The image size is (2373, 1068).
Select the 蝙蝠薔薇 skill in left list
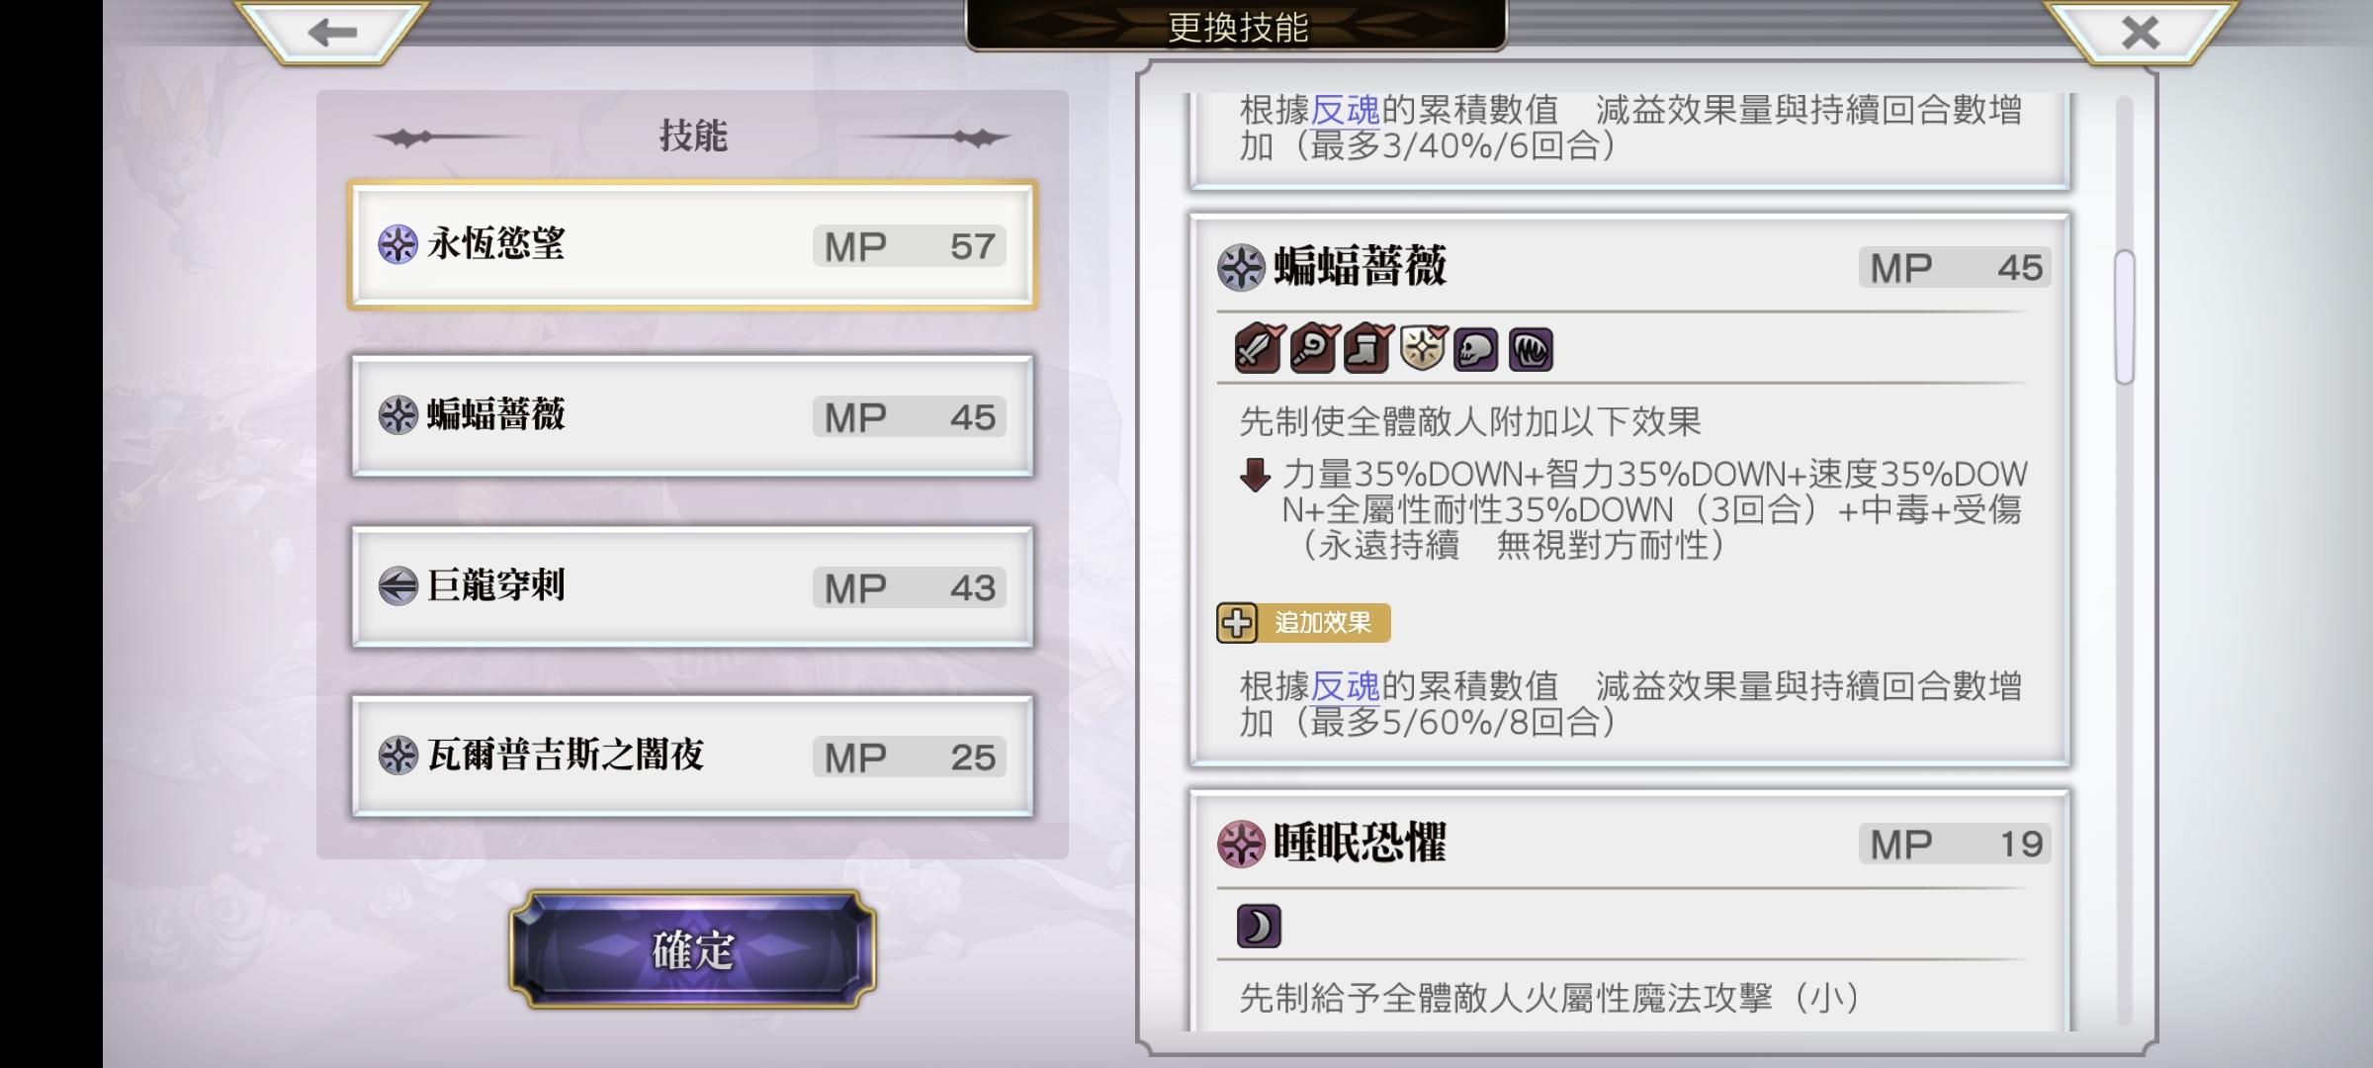[692, 415]
